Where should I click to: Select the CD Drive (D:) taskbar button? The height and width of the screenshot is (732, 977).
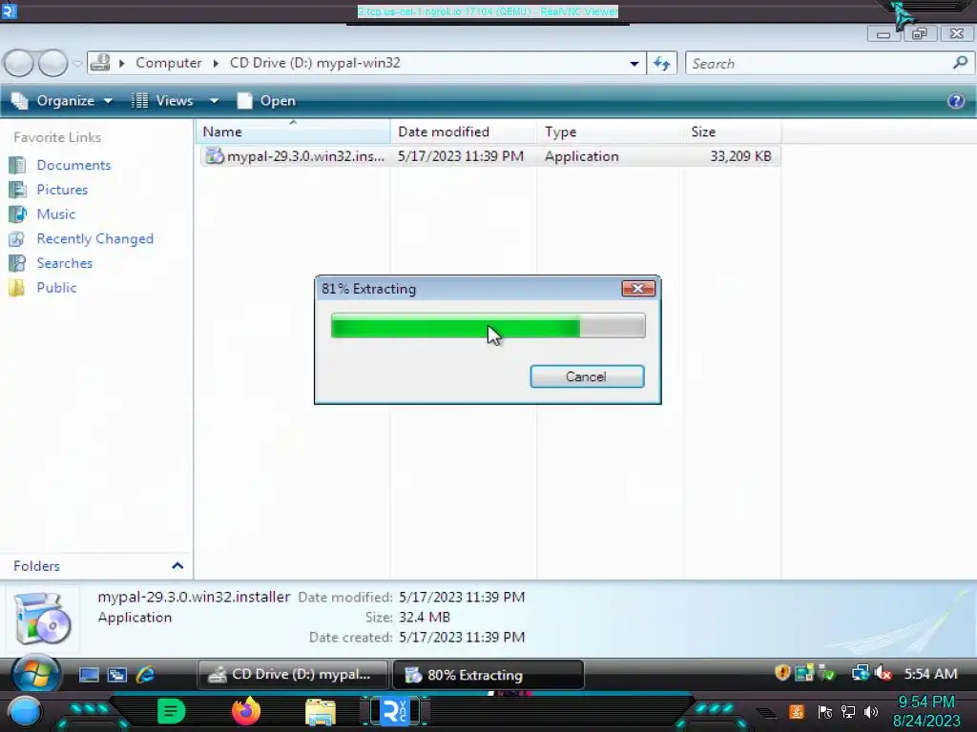292,675
